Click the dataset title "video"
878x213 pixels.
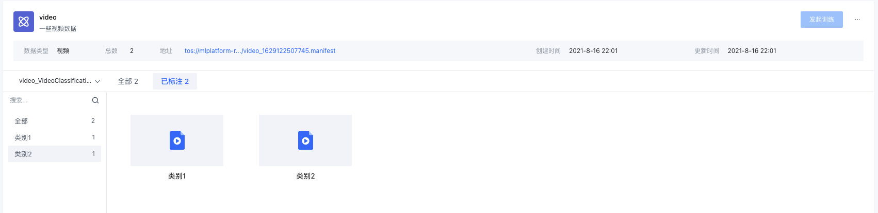[x=48, y=17]
